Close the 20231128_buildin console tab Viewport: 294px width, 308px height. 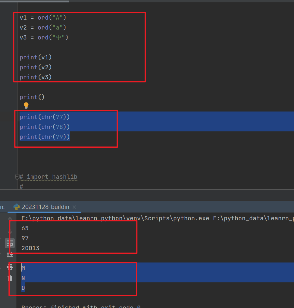[x=74, y=207]
